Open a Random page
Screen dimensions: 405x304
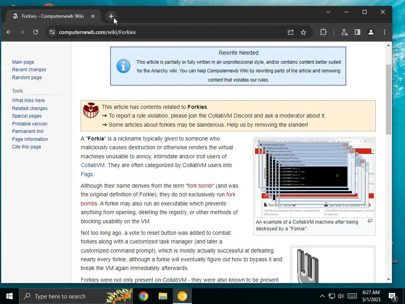click(27, 77)
